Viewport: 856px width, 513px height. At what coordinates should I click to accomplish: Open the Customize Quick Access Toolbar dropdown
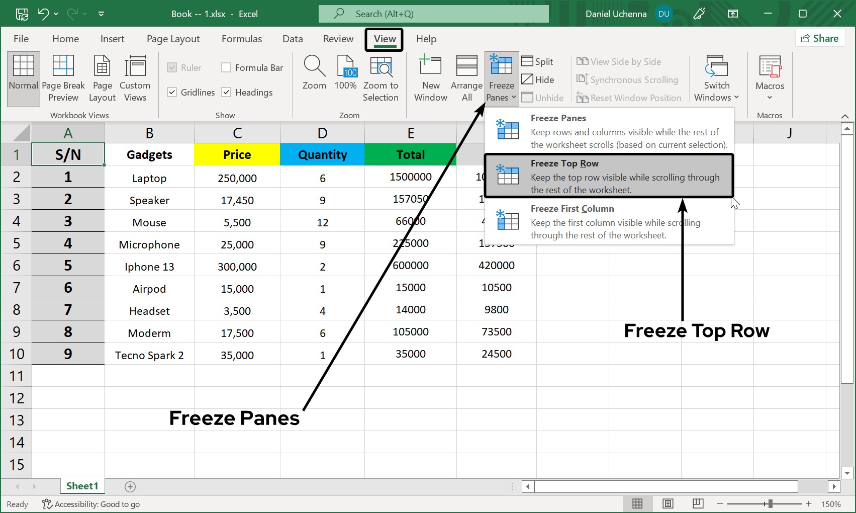pos(101,14)
